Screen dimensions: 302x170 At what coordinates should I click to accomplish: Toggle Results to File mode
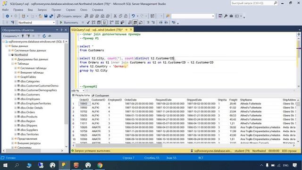[141, 23]
